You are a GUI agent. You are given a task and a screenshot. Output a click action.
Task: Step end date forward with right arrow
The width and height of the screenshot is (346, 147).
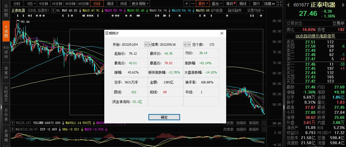click(189, 44)
